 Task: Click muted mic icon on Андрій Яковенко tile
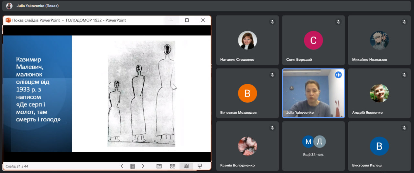tap(404, 75)
